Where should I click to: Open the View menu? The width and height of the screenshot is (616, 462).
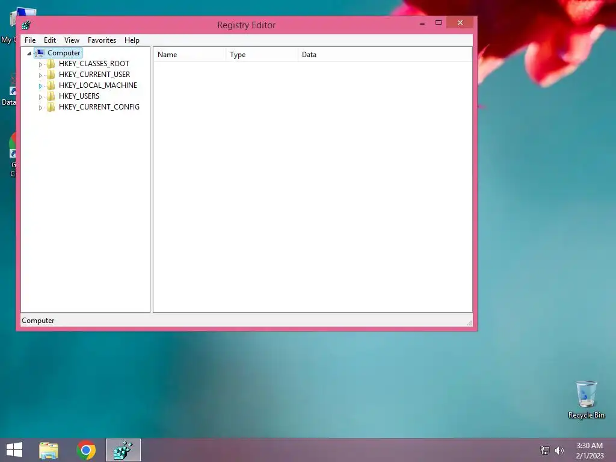[72, 40]
